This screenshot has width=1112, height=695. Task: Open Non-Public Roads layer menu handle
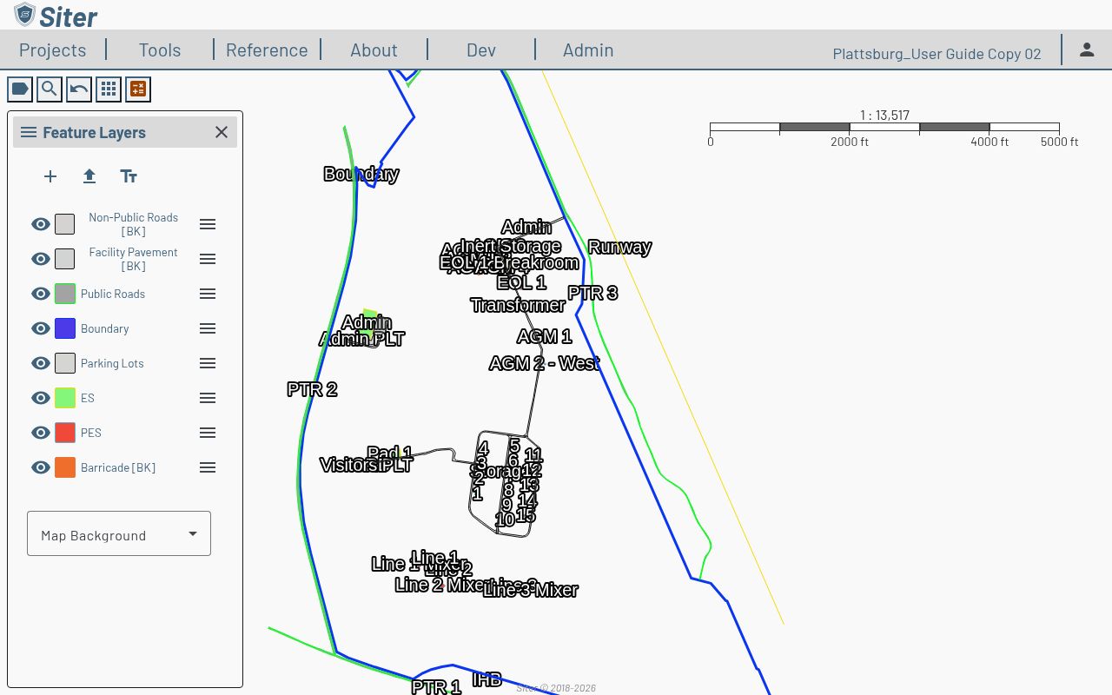point(208,224)
